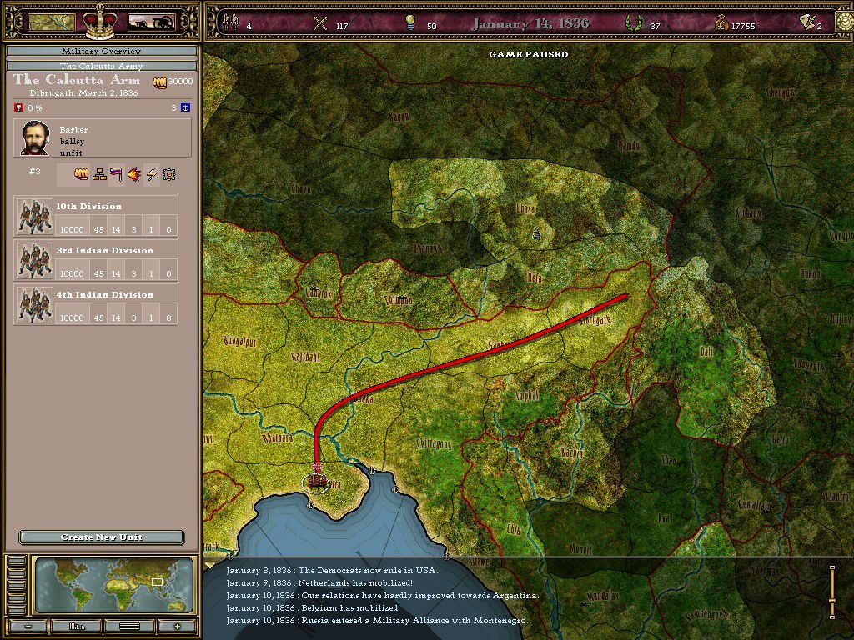854x640 pixels.
Task: Click the clock icon in the top corner
Action: click(x=845, y=22)
